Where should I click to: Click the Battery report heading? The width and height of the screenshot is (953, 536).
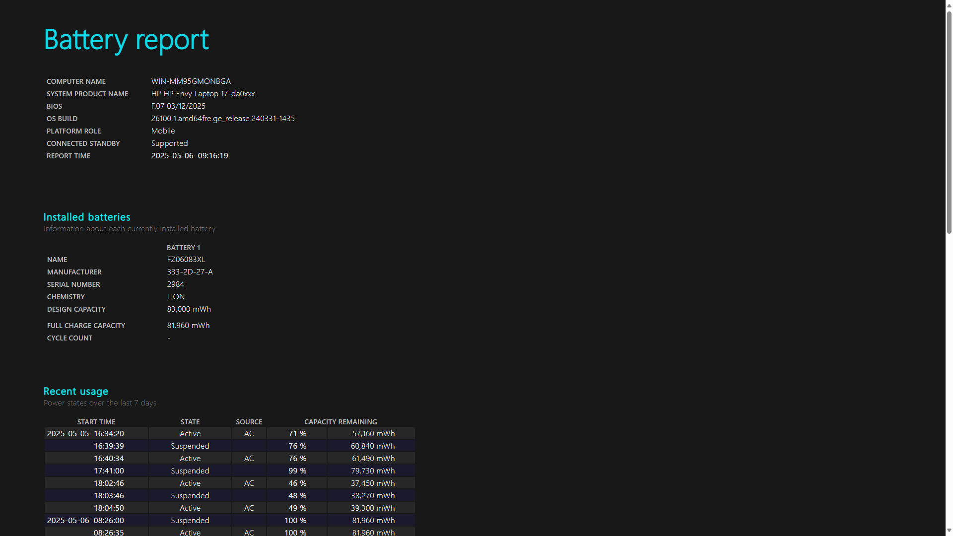pyautogui.click(x=127, y=40)
